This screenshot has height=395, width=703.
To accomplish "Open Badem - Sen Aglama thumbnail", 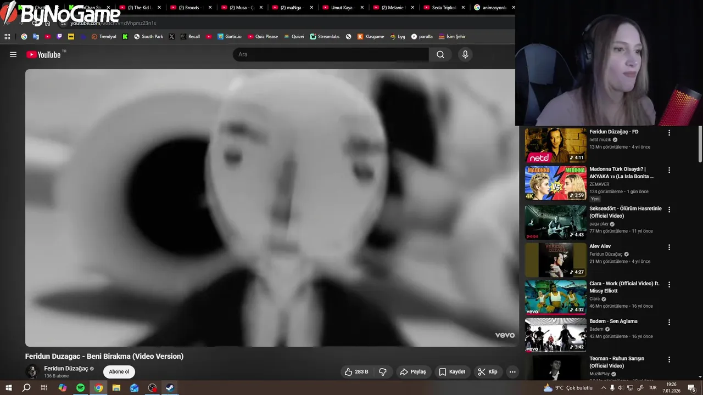I will tap(555, 335).
